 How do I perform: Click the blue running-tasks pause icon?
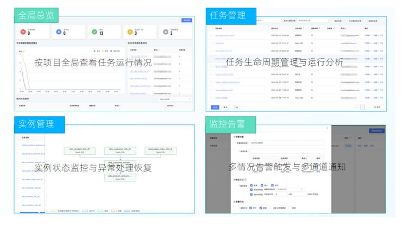(59, 32)
